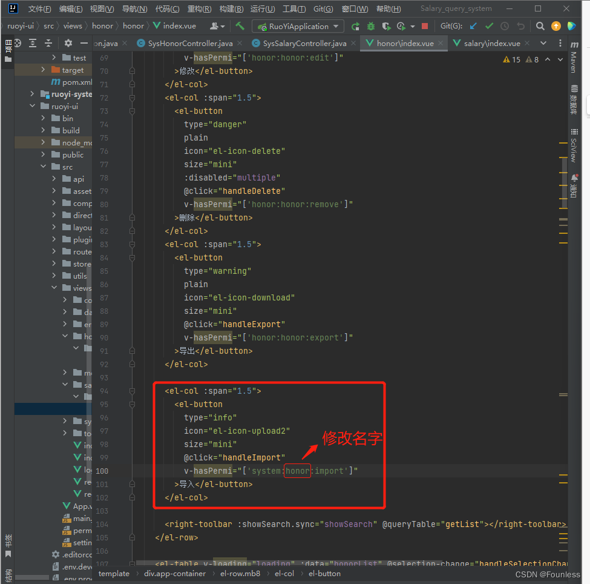Click the el-row.mb8 breadcrumb at bottom
Screen dimensions: 590x584
(x=240, y=573)
